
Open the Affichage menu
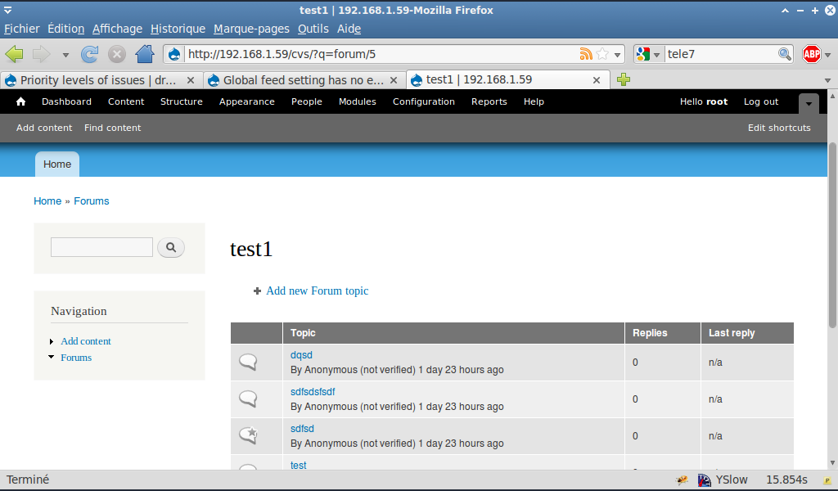pos(117,29)
